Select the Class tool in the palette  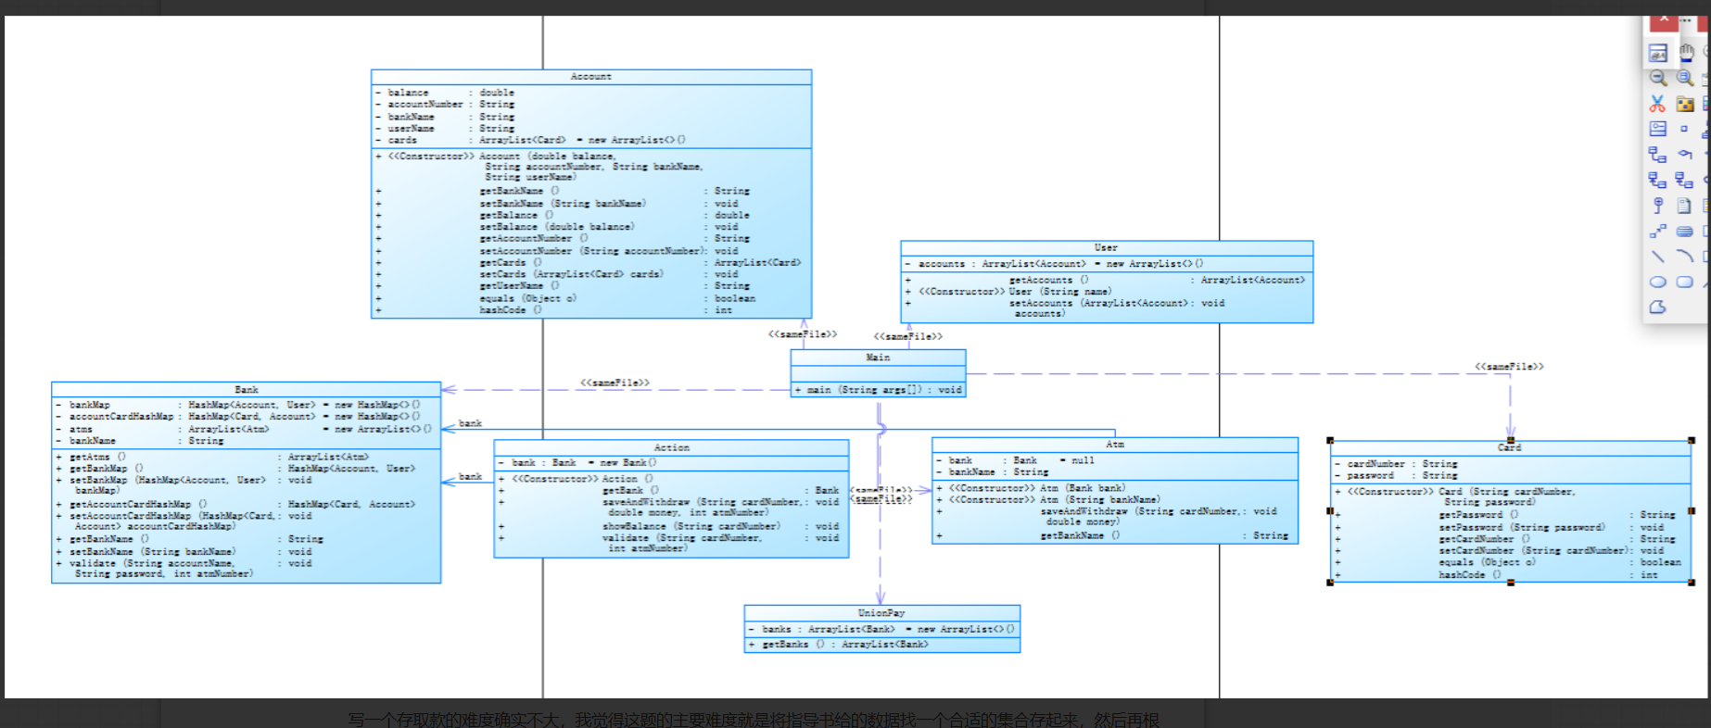point(1658,129)
